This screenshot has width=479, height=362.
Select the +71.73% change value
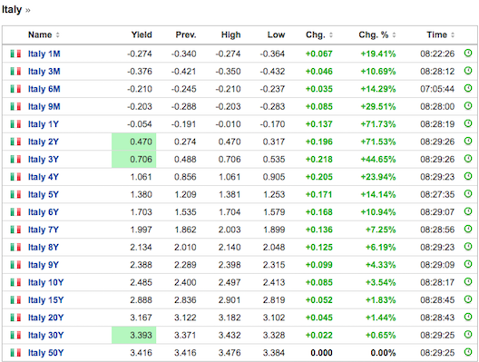[378, 124]
